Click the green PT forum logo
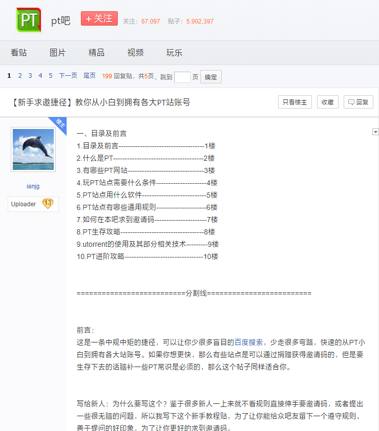 tap(29, 20)
